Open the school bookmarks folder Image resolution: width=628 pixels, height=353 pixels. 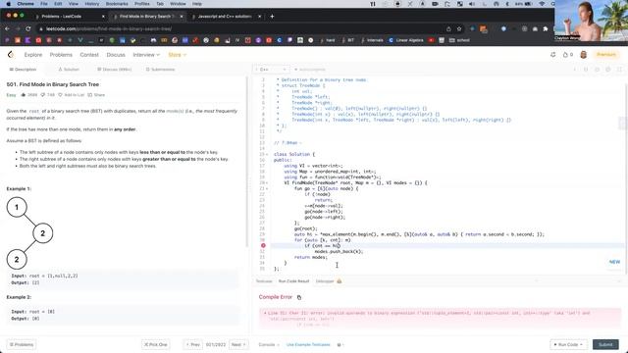coord(460,40)
